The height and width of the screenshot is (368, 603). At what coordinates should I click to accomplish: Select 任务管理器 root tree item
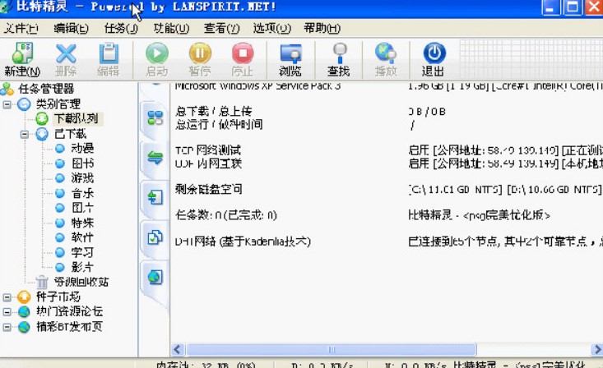(46, 89)
